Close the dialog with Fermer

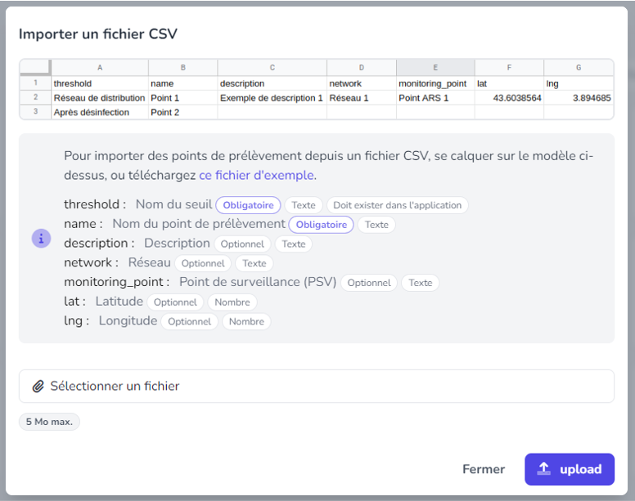[x=484, y=469]
